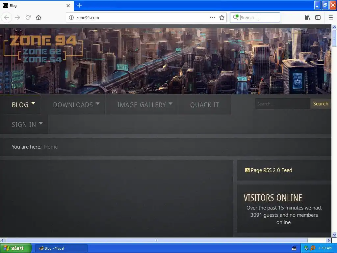The width and height of the screenshot is (337, 253).
Task: Select the Blog browser tab
Action: 37,6
